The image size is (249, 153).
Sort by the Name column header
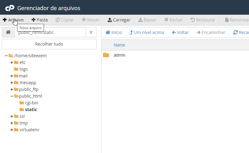pos(119,45)
